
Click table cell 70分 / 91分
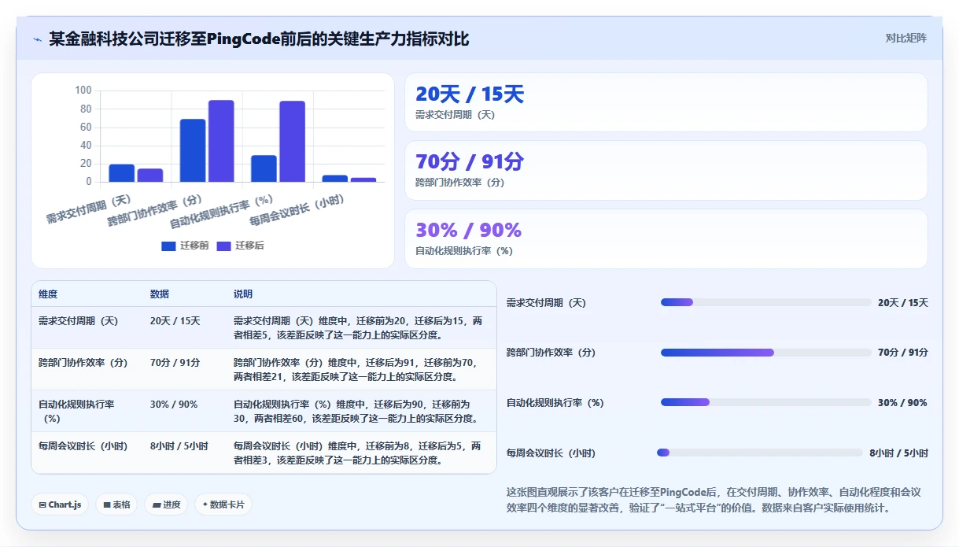click(x=175, y=363)
